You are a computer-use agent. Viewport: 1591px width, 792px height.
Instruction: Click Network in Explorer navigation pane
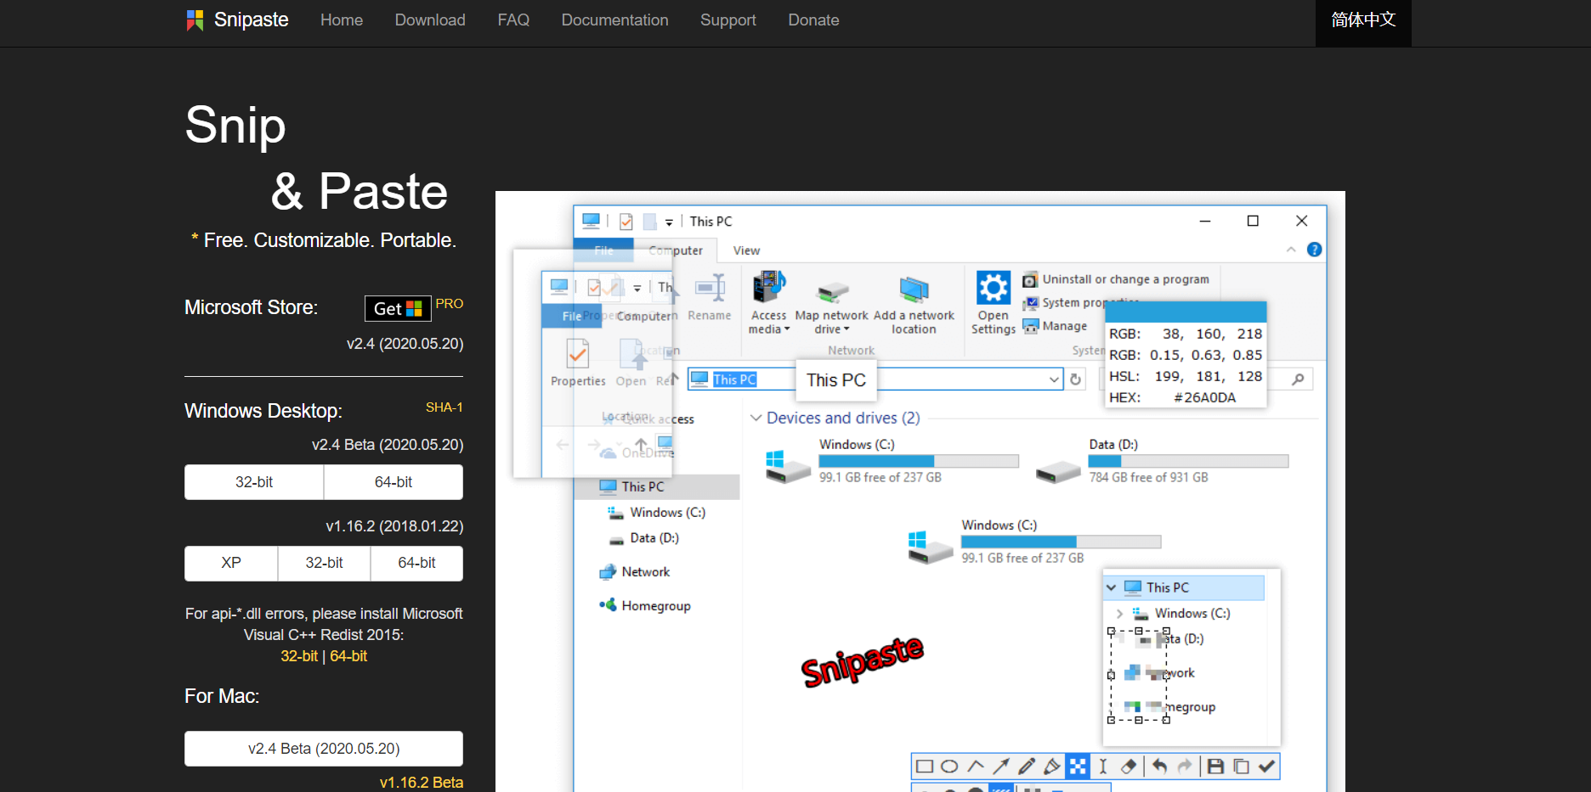coord(635,572)
